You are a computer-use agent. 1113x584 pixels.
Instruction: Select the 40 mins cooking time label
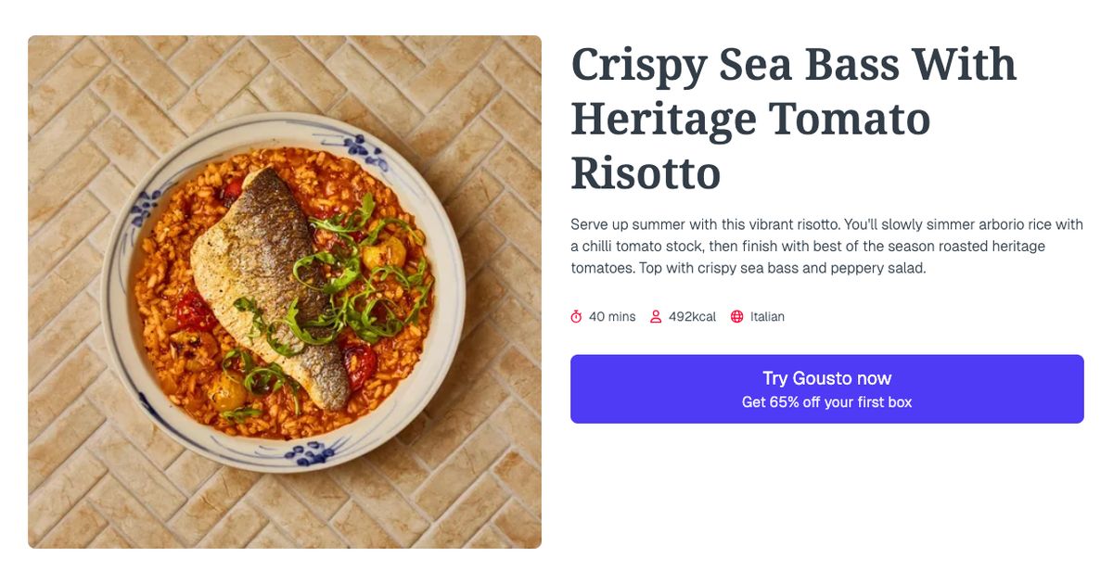(611, 316)
